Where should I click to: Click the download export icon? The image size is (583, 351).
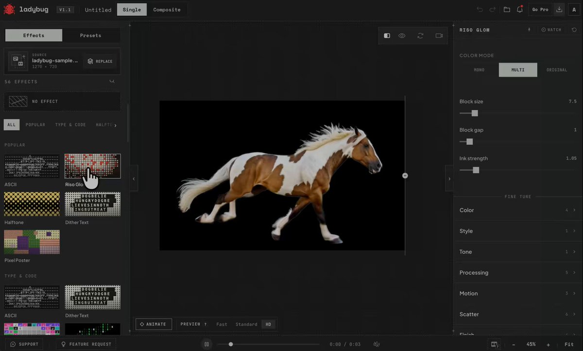[x=559, y=9]
